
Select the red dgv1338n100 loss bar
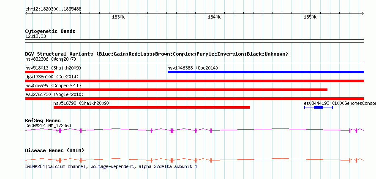click(x=194, y=81)
